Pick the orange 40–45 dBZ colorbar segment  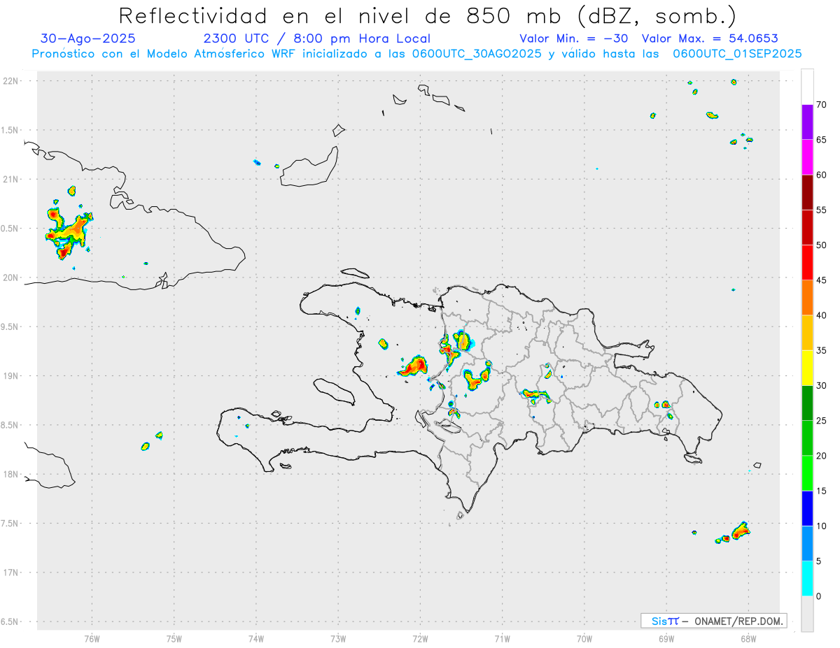click(807, 298)
